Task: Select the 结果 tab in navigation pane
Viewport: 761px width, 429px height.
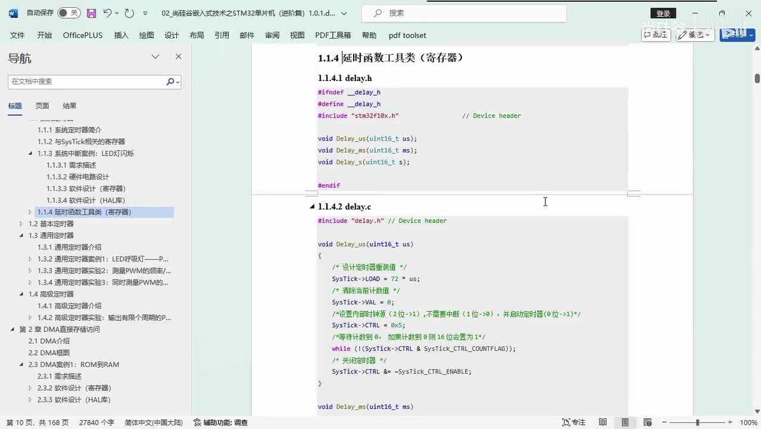Action: (70, 105)
